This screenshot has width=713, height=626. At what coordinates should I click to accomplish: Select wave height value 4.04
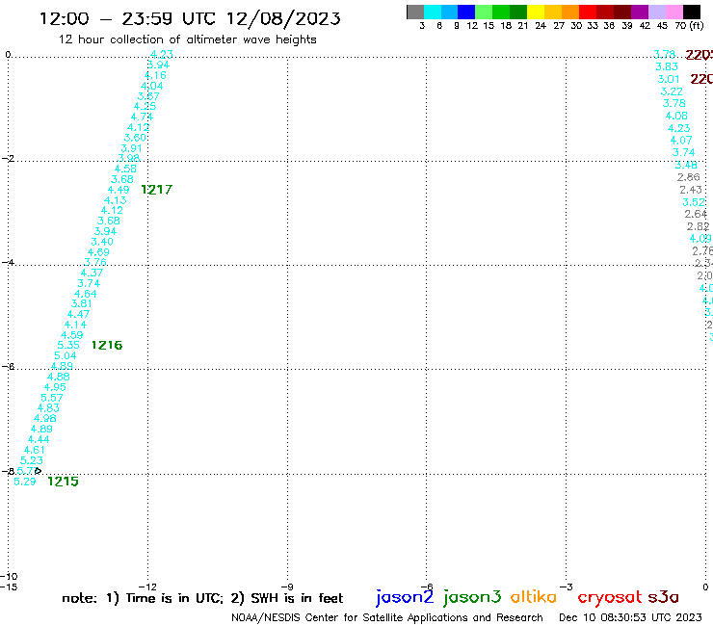point(152,86)
